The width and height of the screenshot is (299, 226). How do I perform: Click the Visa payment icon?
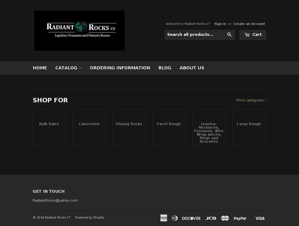[260, 219]
